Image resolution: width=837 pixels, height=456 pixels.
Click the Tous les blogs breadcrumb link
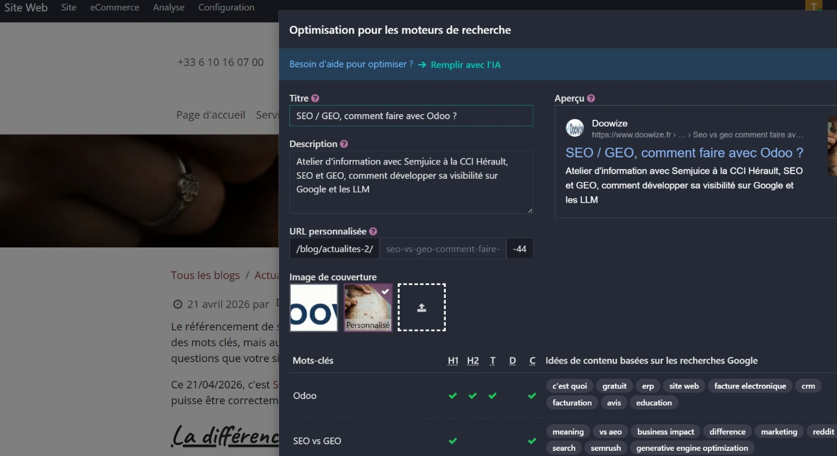pos(205,275)
